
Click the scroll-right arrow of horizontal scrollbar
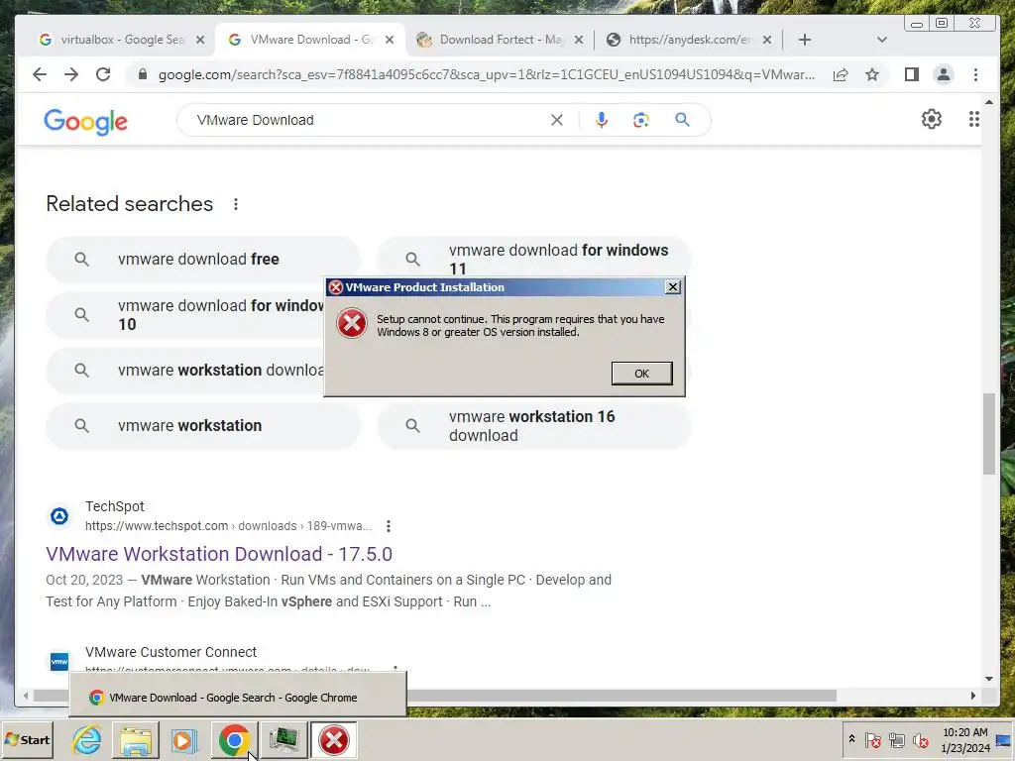pyautogui.click(x=973, y=696)
